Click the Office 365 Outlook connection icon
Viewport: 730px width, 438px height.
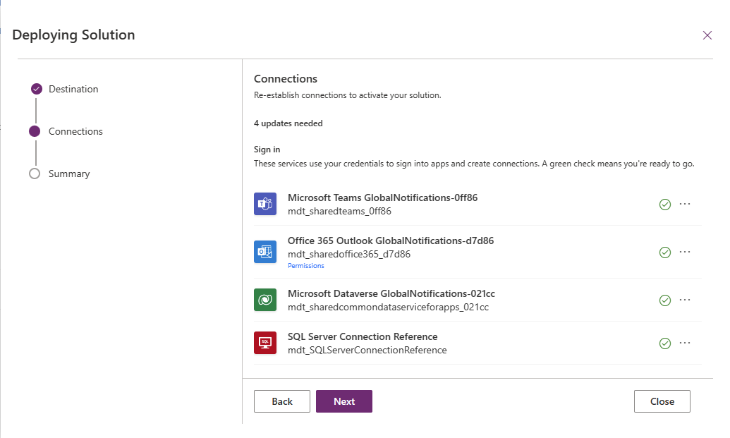click(x=265, y=252)
